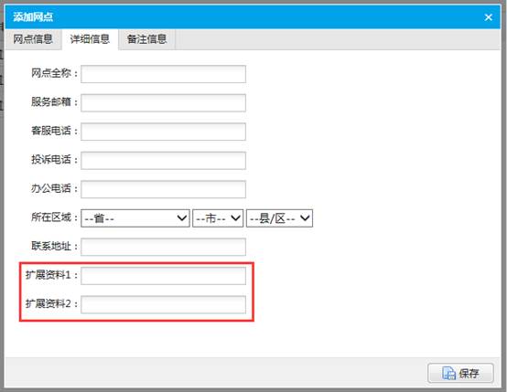Viewport: 507px width, 392px height.
Task: Click the 保存 button
Action: (460, 374)
